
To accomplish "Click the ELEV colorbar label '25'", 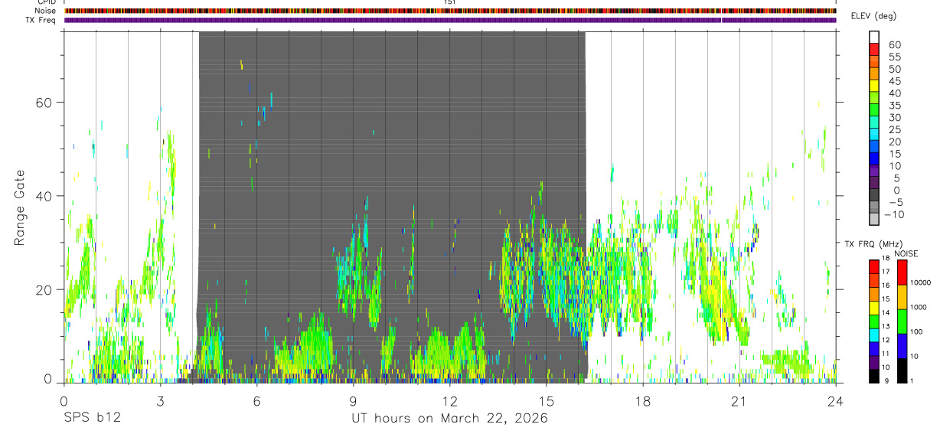I will click(x=895, y=129).
